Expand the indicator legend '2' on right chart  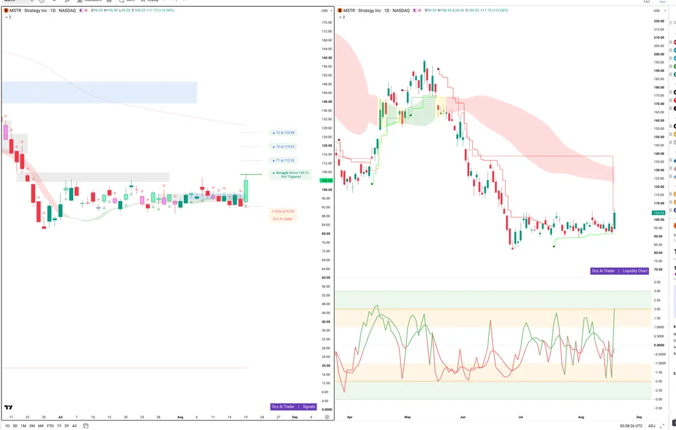pos(341,17)
